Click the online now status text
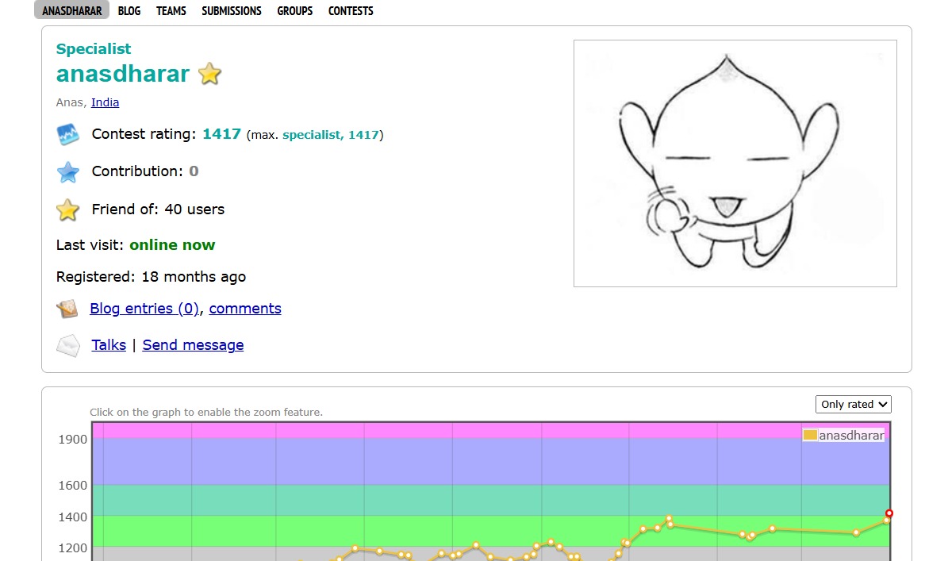The width and height of the screenshot is (925, 561). click(x=172, y=245)
